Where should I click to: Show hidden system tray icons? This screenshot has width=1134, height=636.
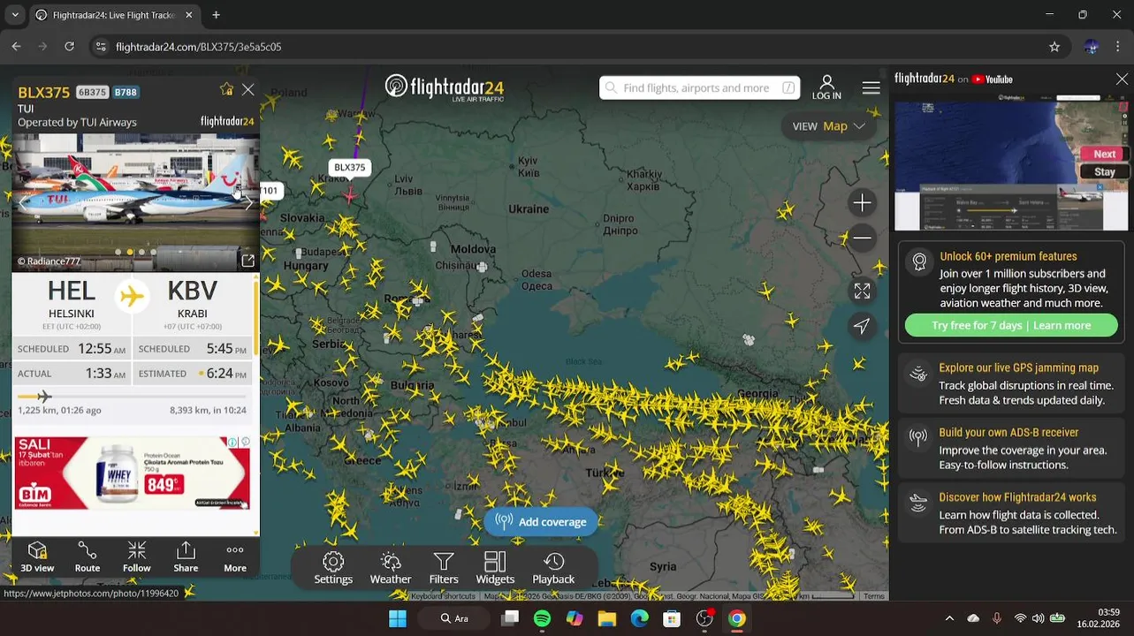(949, 618)
